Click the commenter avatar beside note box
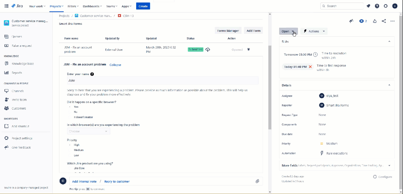Screen dimensions: 403x194 (x=63, y=181)
